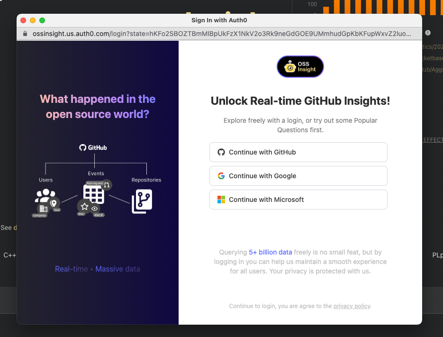
Task: Open the privacy policy link
Action: 352,306
